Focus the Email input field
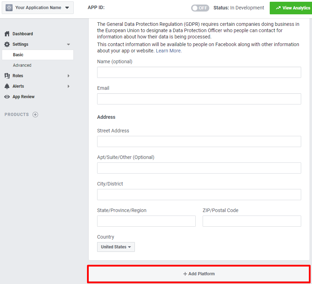Screen dimensions: 312x284 click(x=199, y=99)
